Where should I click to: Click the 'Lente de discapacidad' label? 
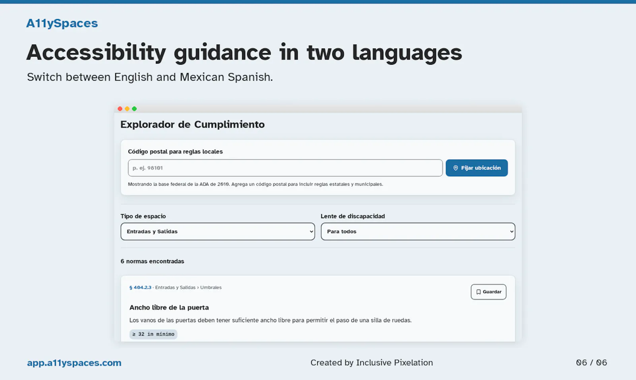pyautogui.click(x=353, y=216)
